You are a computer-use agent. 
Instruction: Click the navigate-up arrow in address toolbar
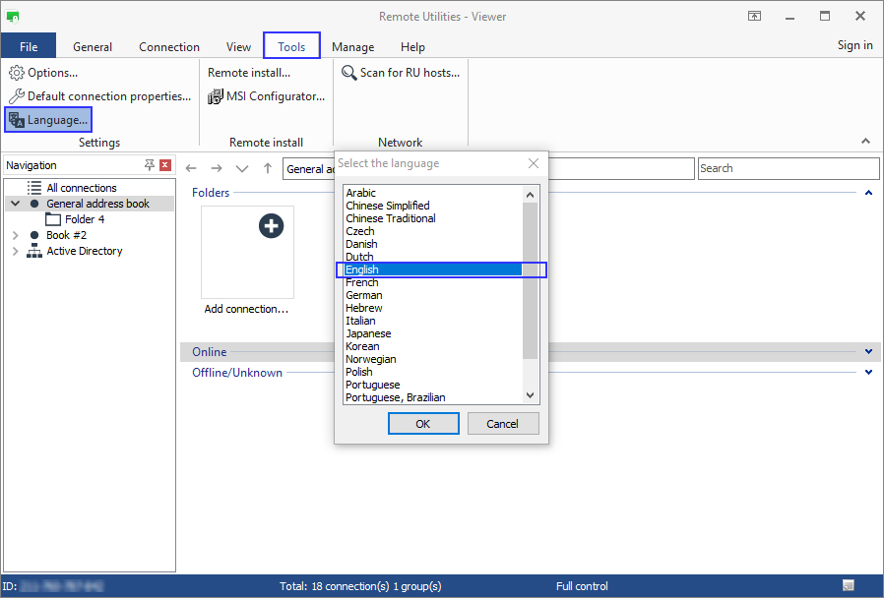point(268,169)
